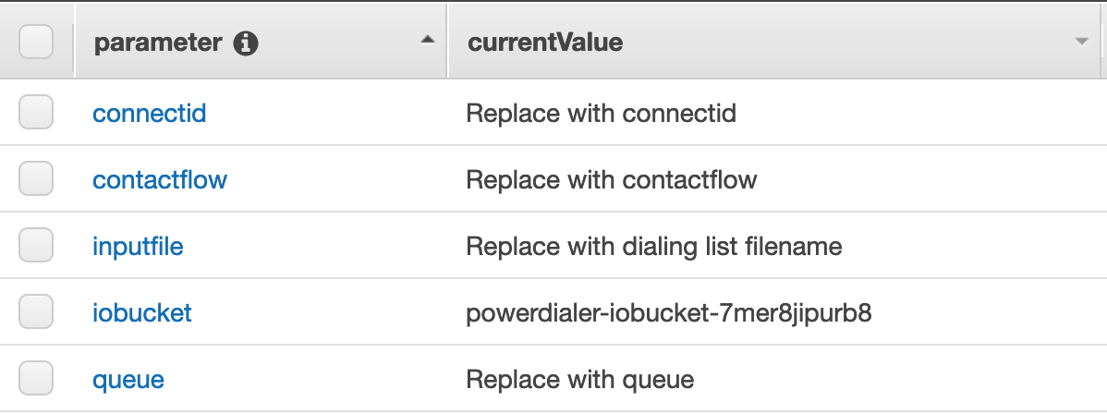This screenshot has height=414, width=1107.
Task: Check the box for the contactflow row
Action: click(36, 178)
